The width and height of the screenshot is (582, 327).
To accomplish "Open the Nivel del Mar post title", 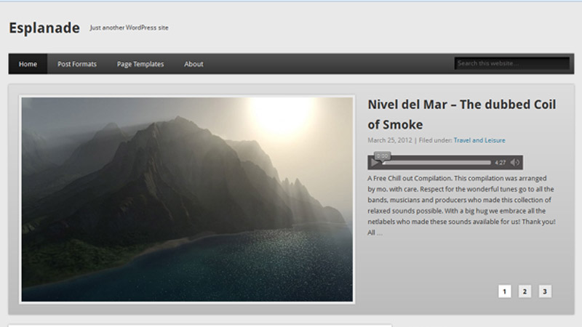I will pos(462,114).
